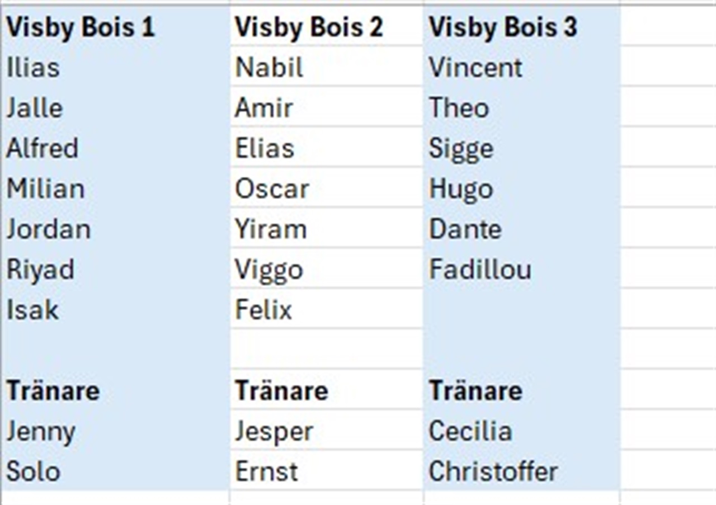Select the Tränare cell above Jesper
Viewport: 716px width, 505px height.
[x=327, y=390]
